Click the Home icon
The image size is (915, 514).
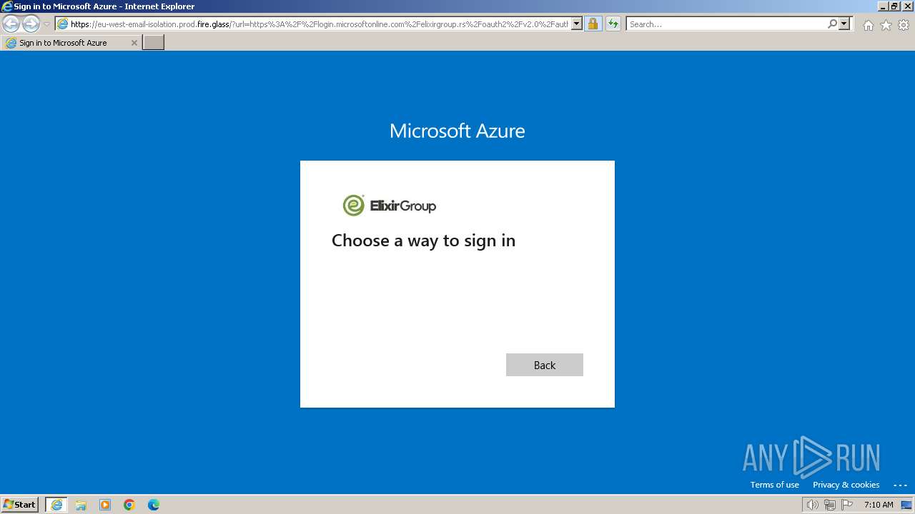click(x=868, y=25)
